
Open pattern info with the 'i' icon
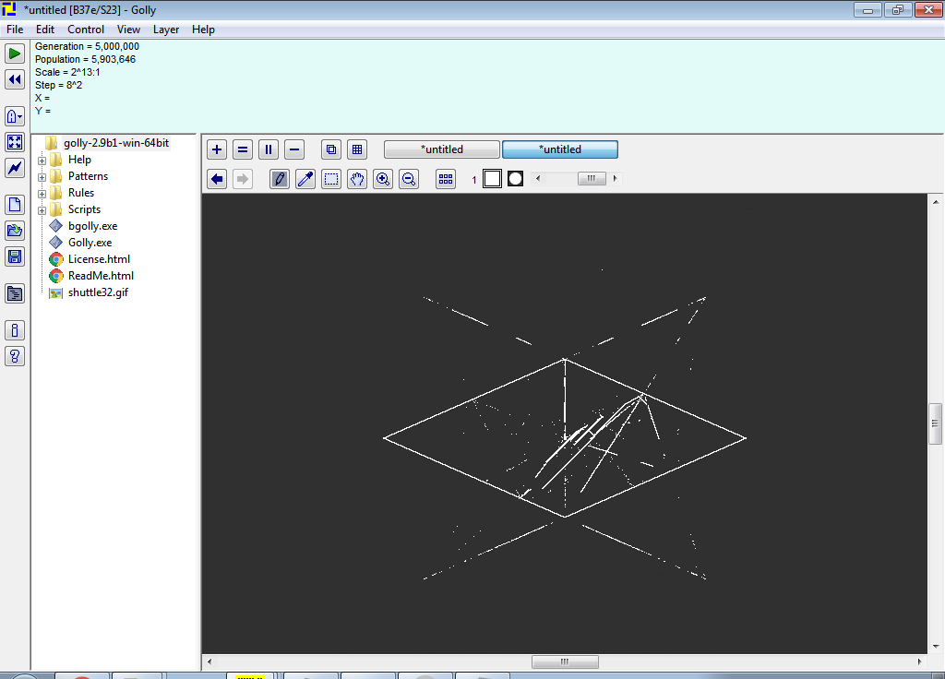pyautogui.click(x=15, y=330)
